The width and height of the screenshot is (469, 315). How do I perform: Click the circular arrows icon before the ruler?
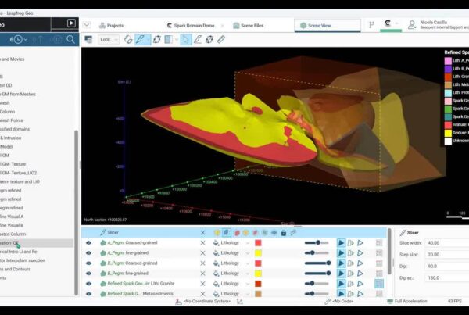pyautogui.click(x=209, y=39)
